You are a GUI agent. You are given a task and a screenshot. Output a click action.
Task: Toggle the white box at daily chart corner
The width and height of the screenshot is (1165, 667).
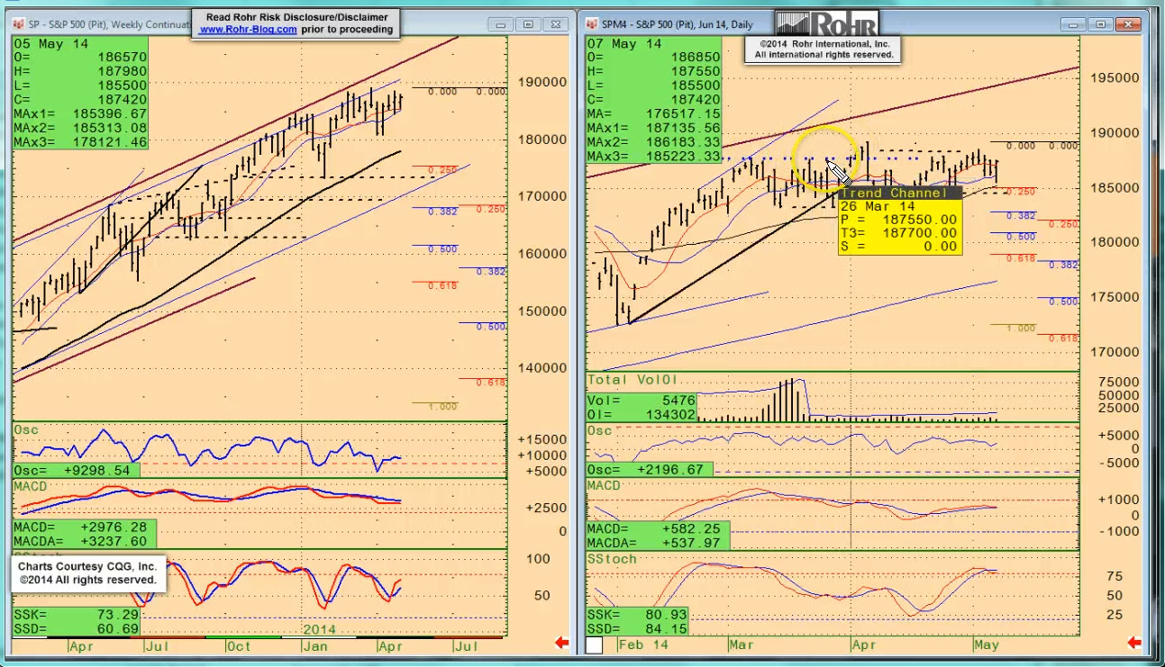[595, 644]
